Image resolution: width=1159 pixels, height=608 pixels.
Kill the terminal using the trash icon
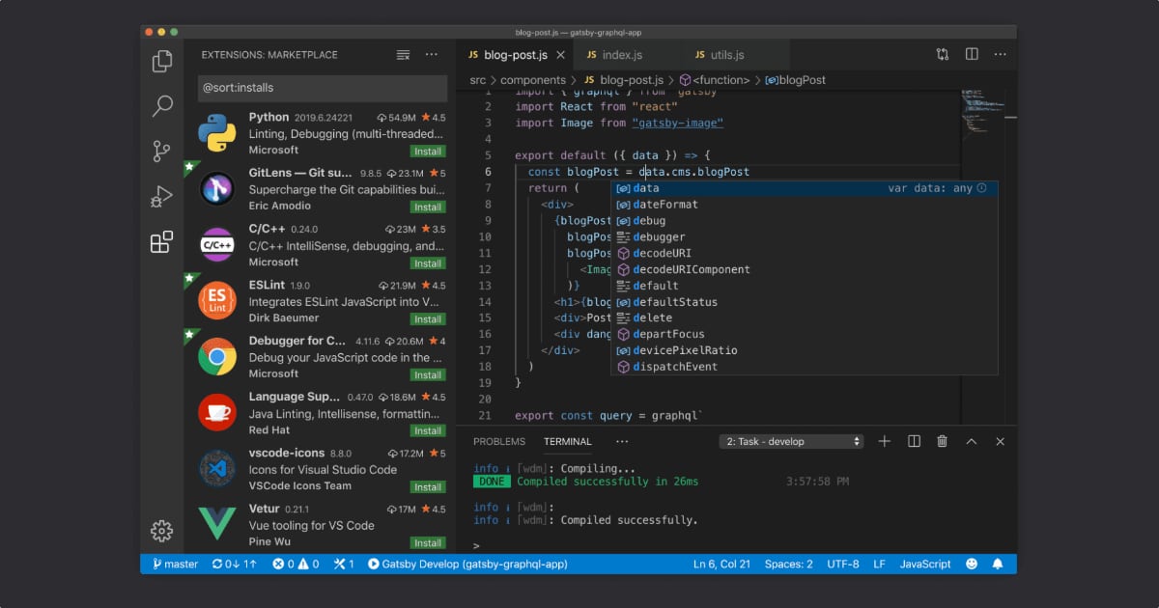942,441
